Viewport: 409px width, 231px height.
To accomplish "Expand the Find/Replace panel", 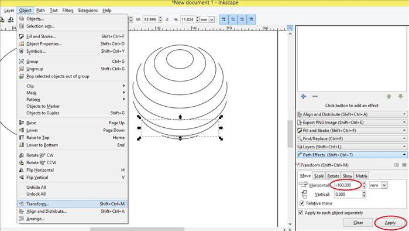I will click(x=352, y=139).
